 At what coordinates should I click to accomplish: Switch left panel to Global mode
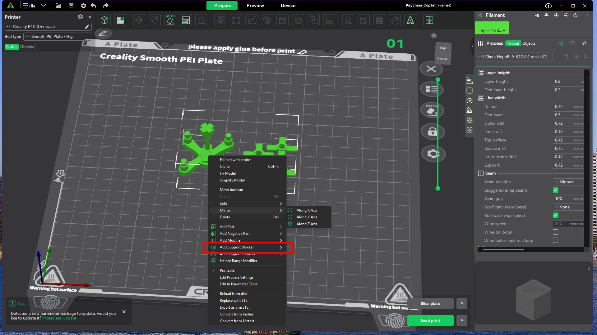[x=12, y=47]
